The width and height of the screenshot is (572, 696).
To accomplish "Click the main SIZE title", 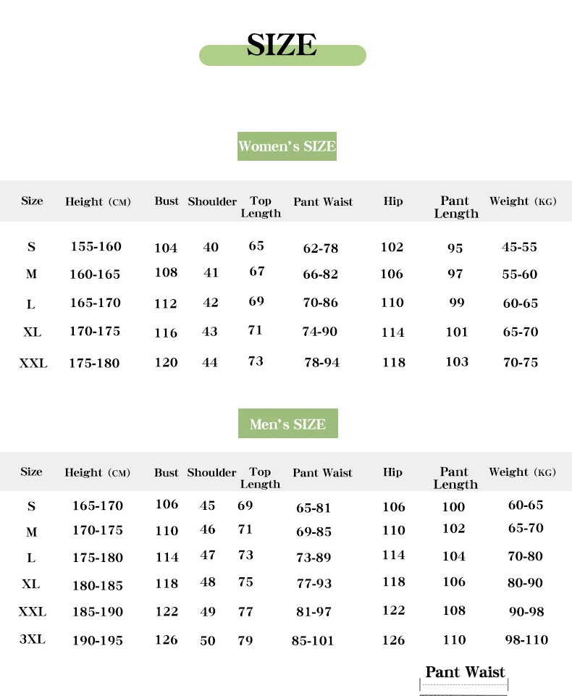I will click(282, 44).
